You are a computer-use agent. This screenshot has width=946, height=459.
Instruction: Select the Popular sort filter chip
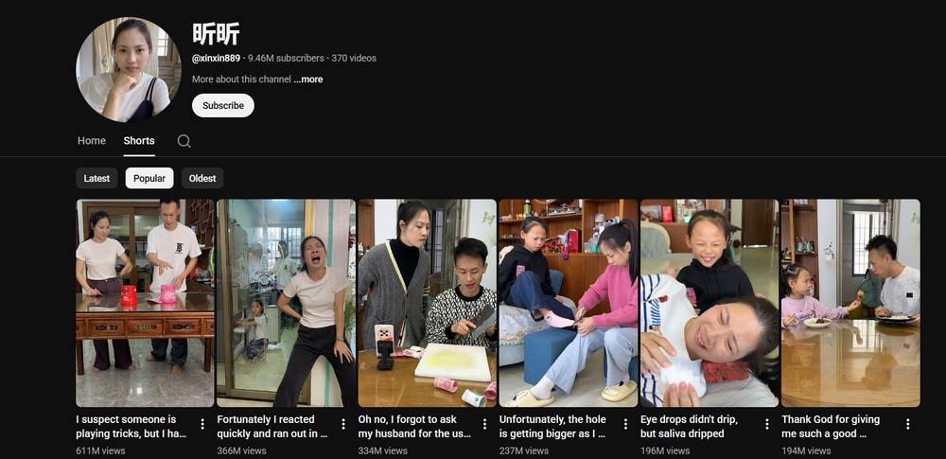tap(149, 178)
